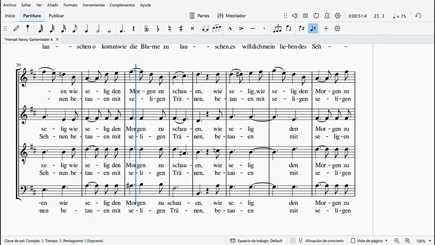Add a tie to the note
Image resolution: width=435 pixels, height=245 pixels.
(205, 29)
